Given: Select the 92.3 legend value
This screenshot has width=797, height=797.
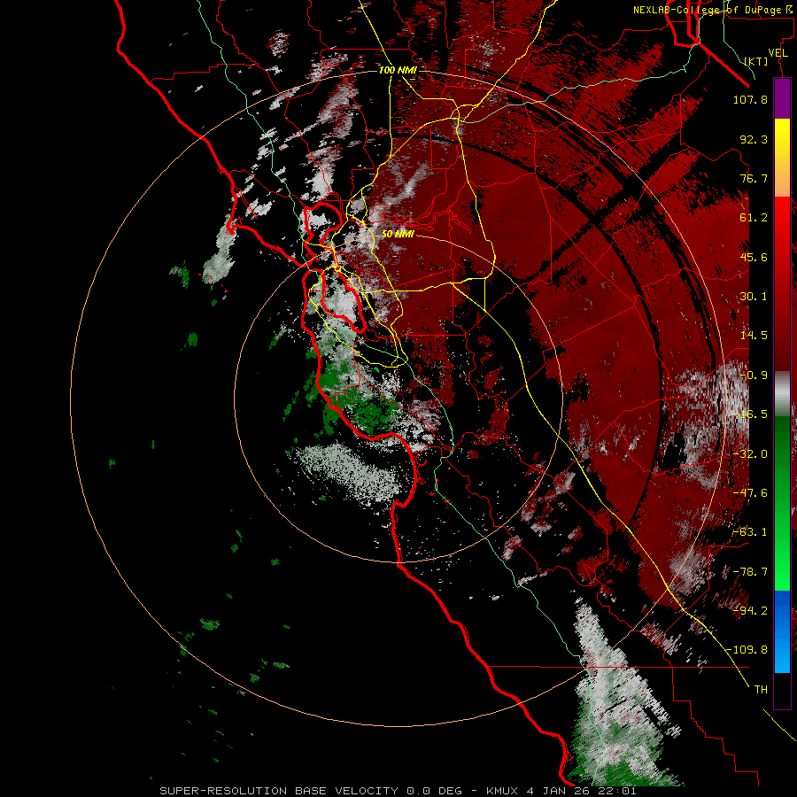Looking at the screenshot, I should coord(754,139).
